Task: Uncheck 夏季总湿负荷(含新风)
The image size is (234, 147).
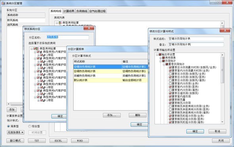Action: 170,93
